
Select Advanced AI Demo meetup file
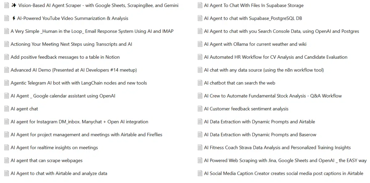click(74, 70)
